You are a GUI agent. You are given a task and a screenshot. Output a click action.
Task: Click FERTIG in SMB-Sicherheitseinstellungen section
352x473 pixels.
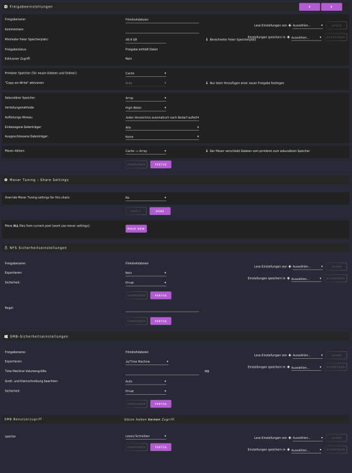161,404
